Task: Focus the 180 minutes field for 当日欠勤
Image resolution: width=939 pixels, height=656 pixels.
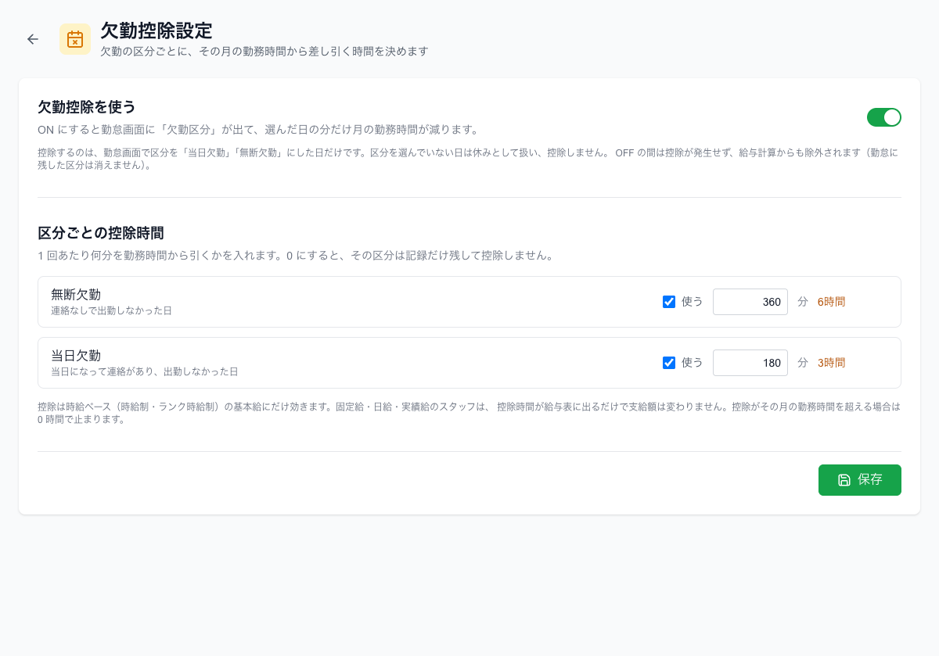Action: coord(750,363)
